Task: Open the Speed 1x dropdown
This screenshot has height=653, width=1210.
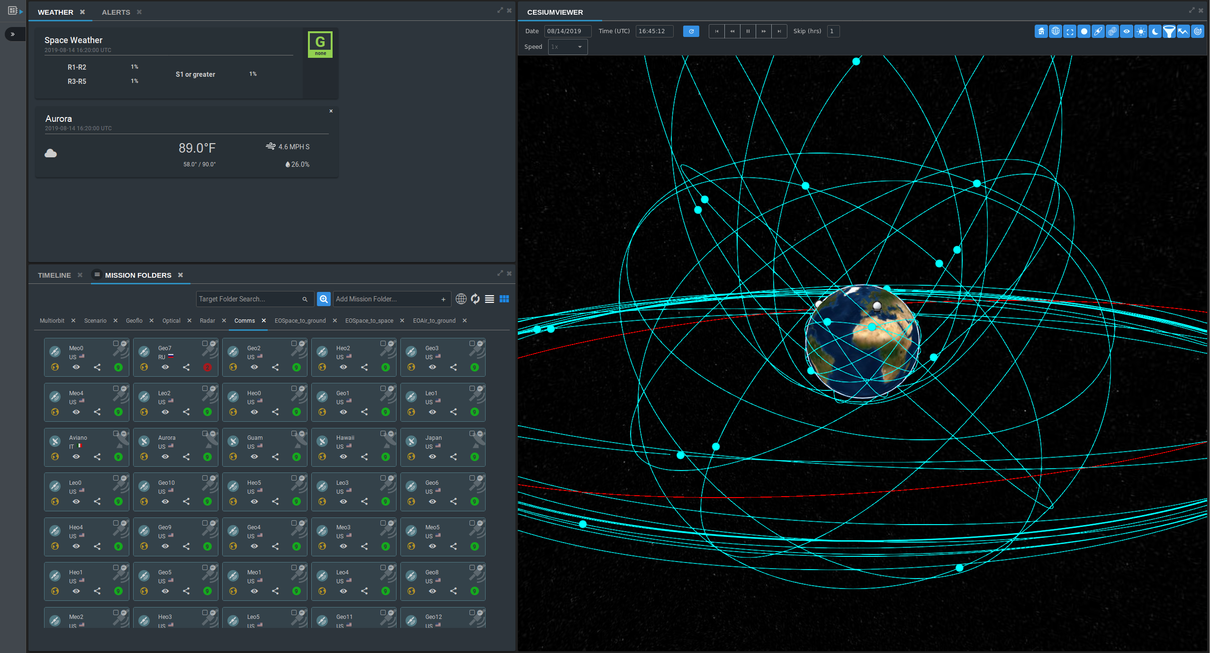Action: coord(568,47)
